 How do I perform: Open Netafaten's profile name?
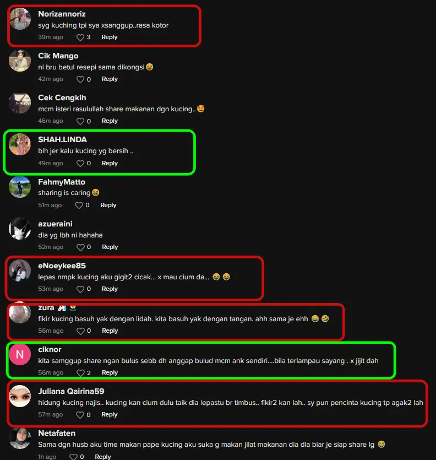click(57, 434)
